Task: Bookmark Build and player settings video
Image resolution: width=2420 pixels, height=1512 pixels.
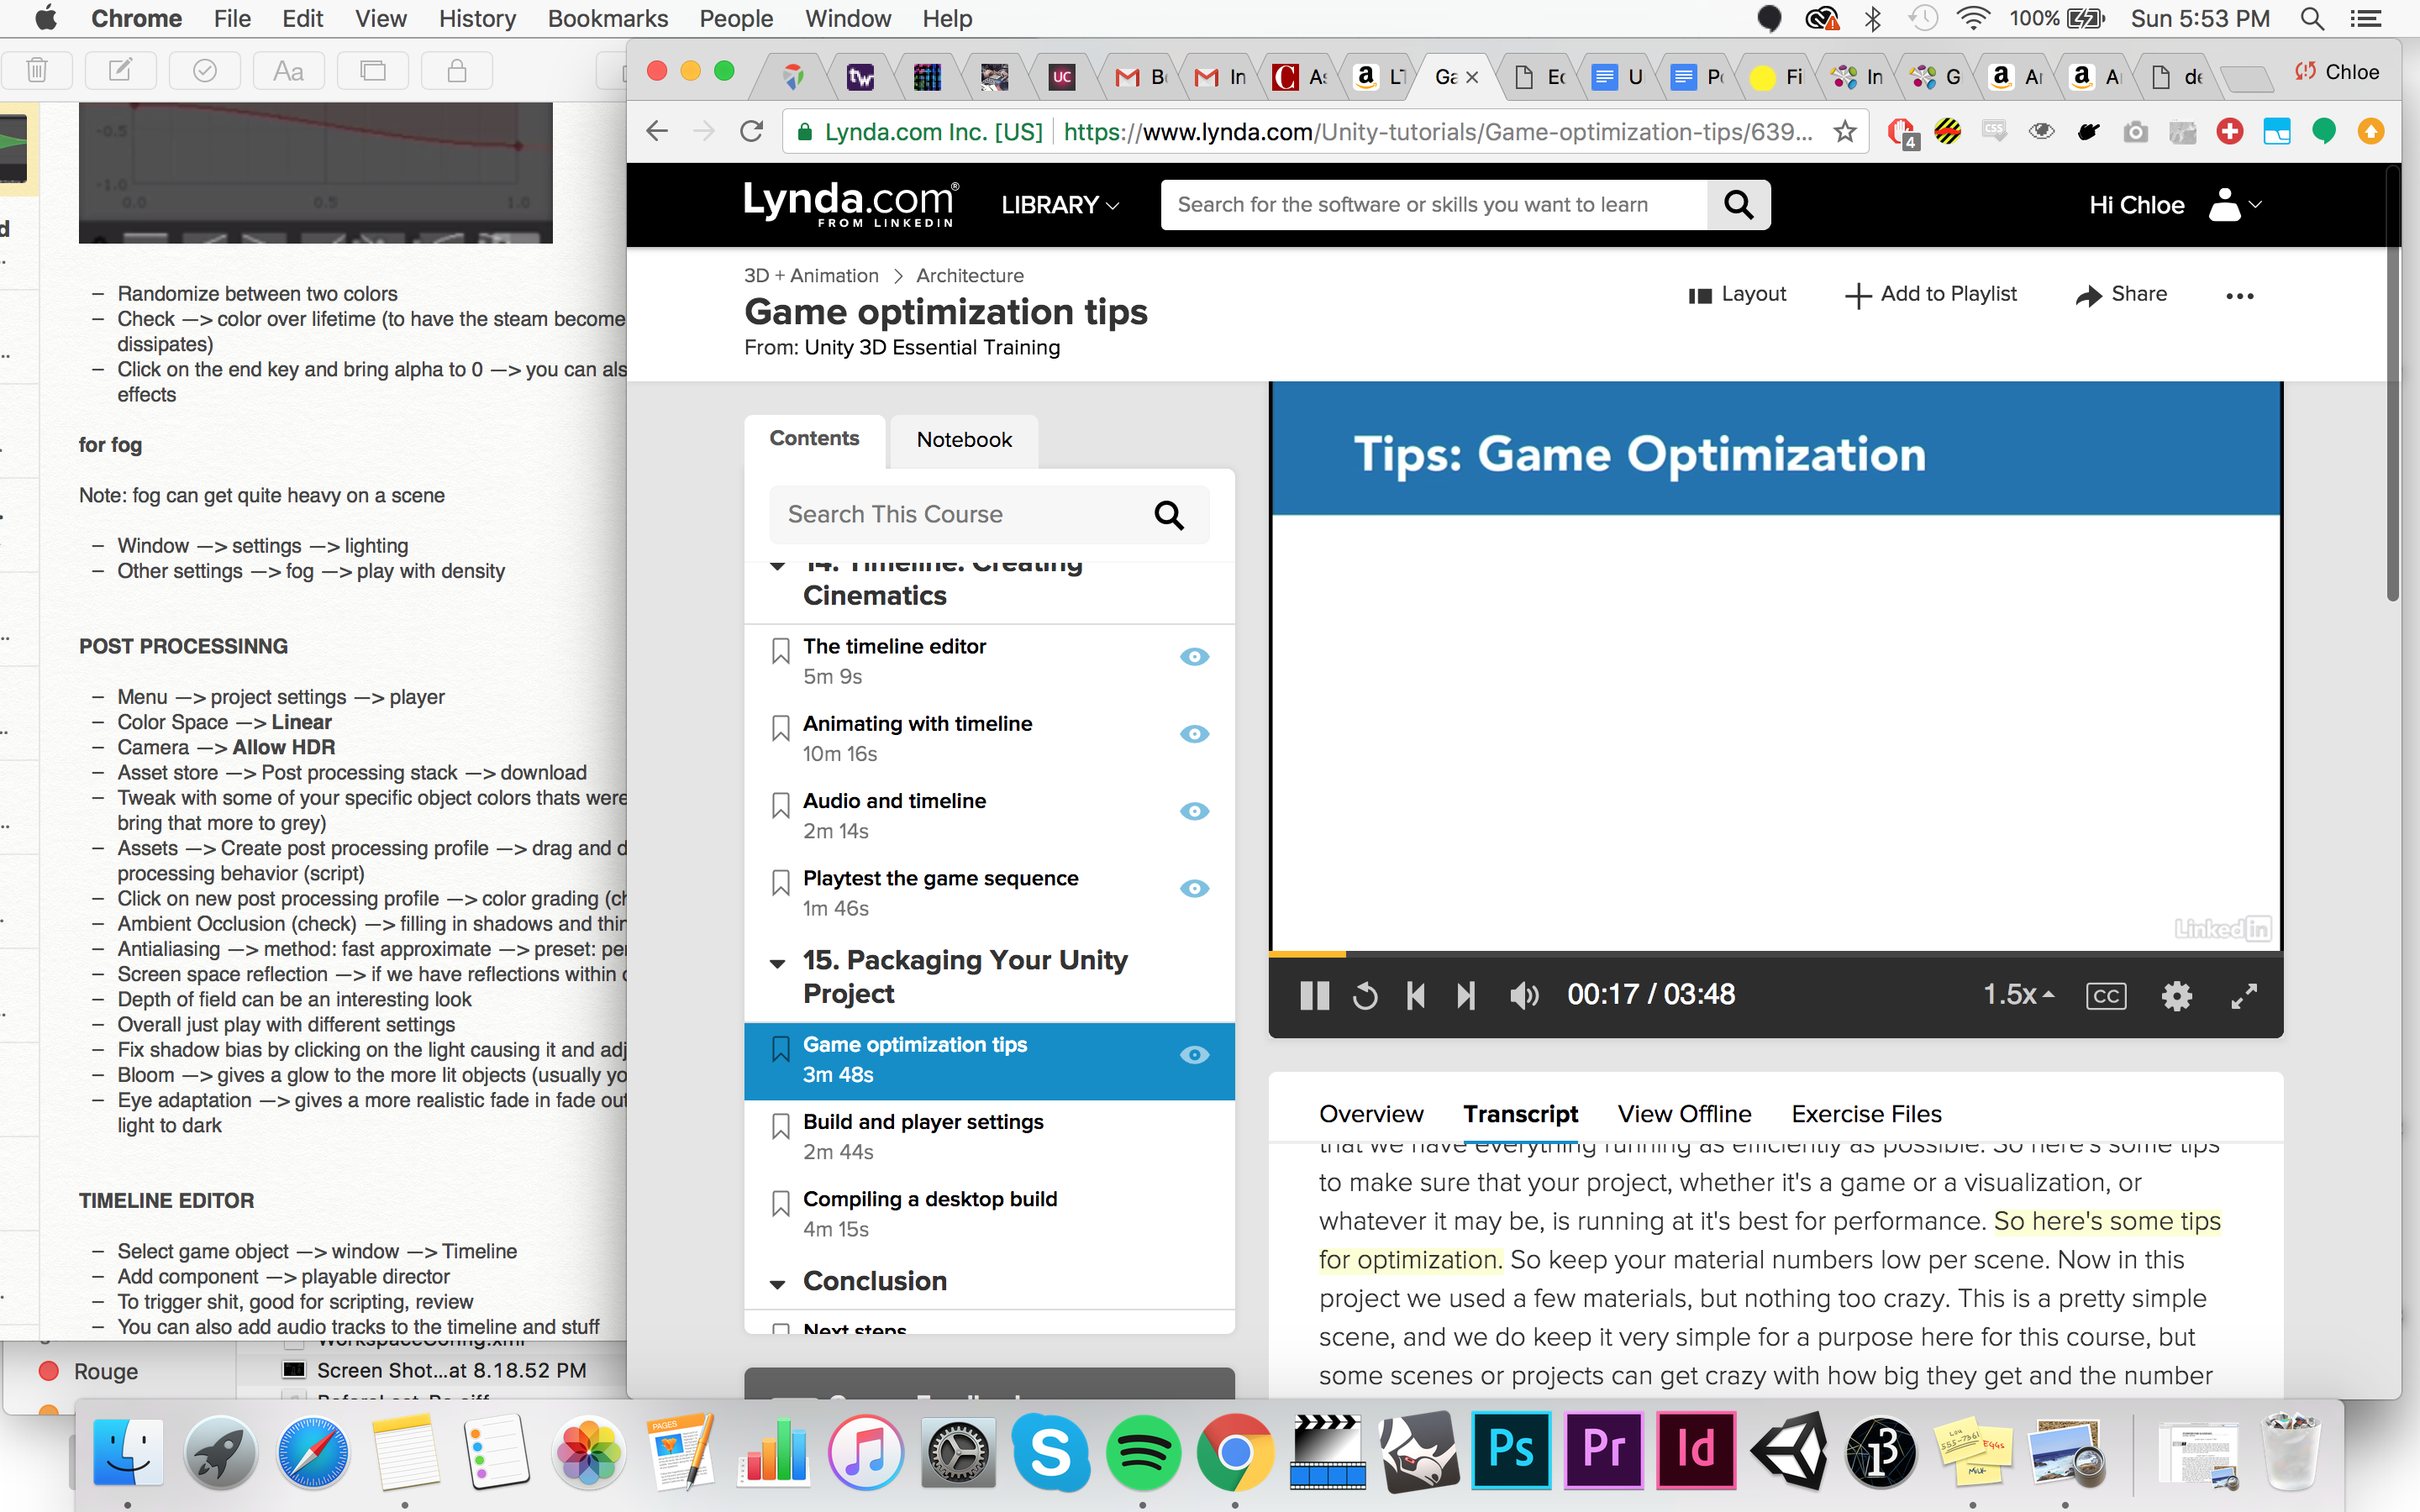Action: click(780, 1127)
